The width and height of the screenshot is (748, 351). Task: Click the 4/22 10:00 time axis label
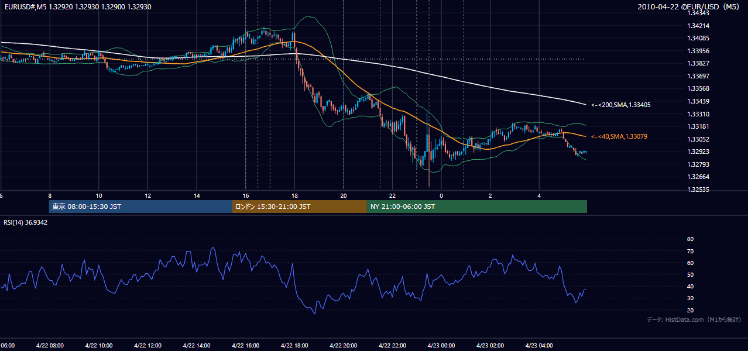pos(98,345)
